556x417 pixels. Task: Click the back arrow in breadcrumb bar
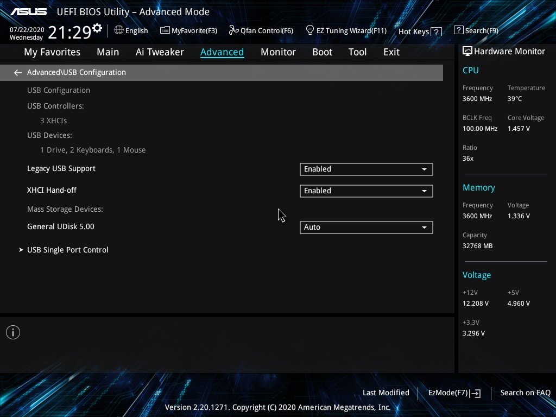(18, 73)
